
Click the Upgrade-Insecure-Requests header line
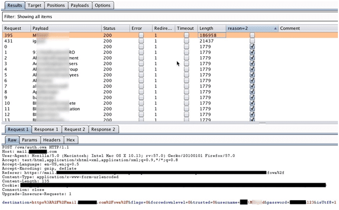(x=37, y=194)
